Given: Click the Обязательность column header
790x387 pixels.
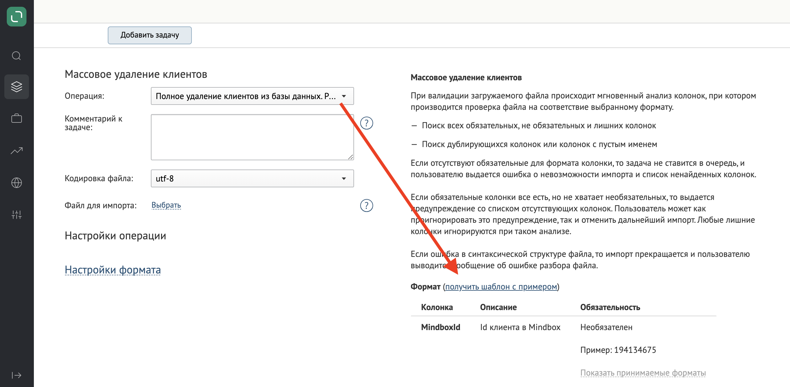Looking at the screenshot, I should [x=610, y=307].
